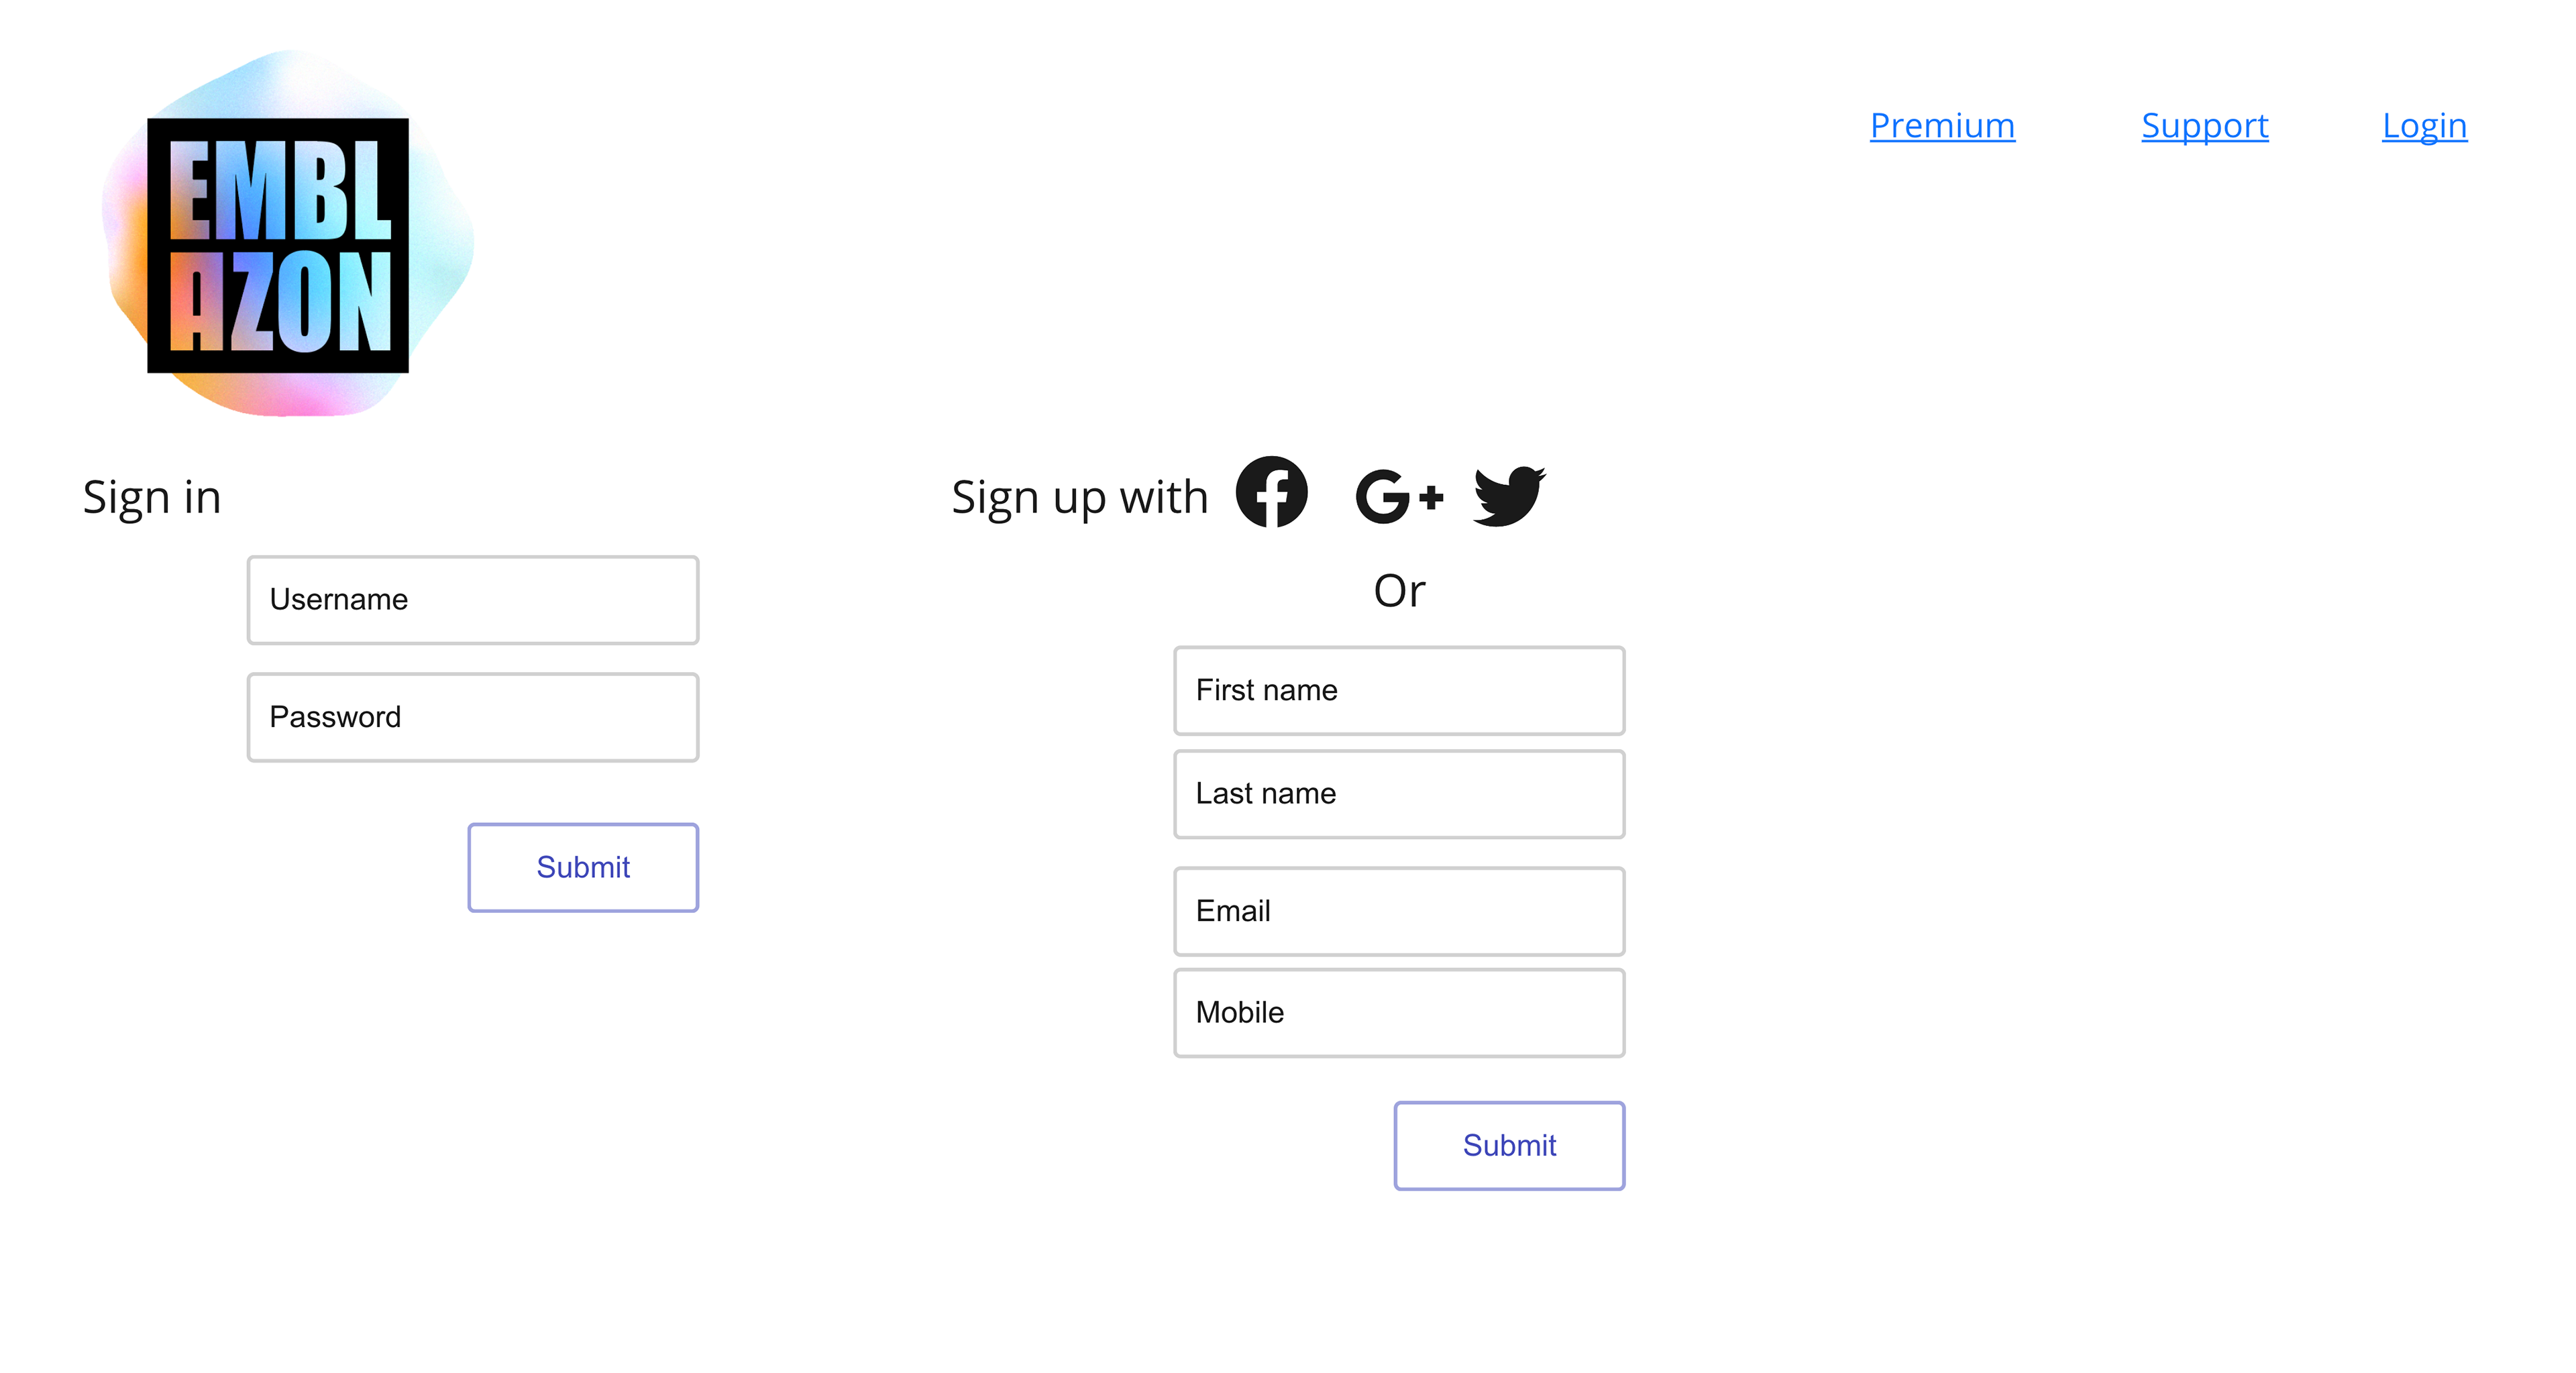Screen dimensions: 2576x1373
Task: Focus the Email input field
Action: point(1399,911)
